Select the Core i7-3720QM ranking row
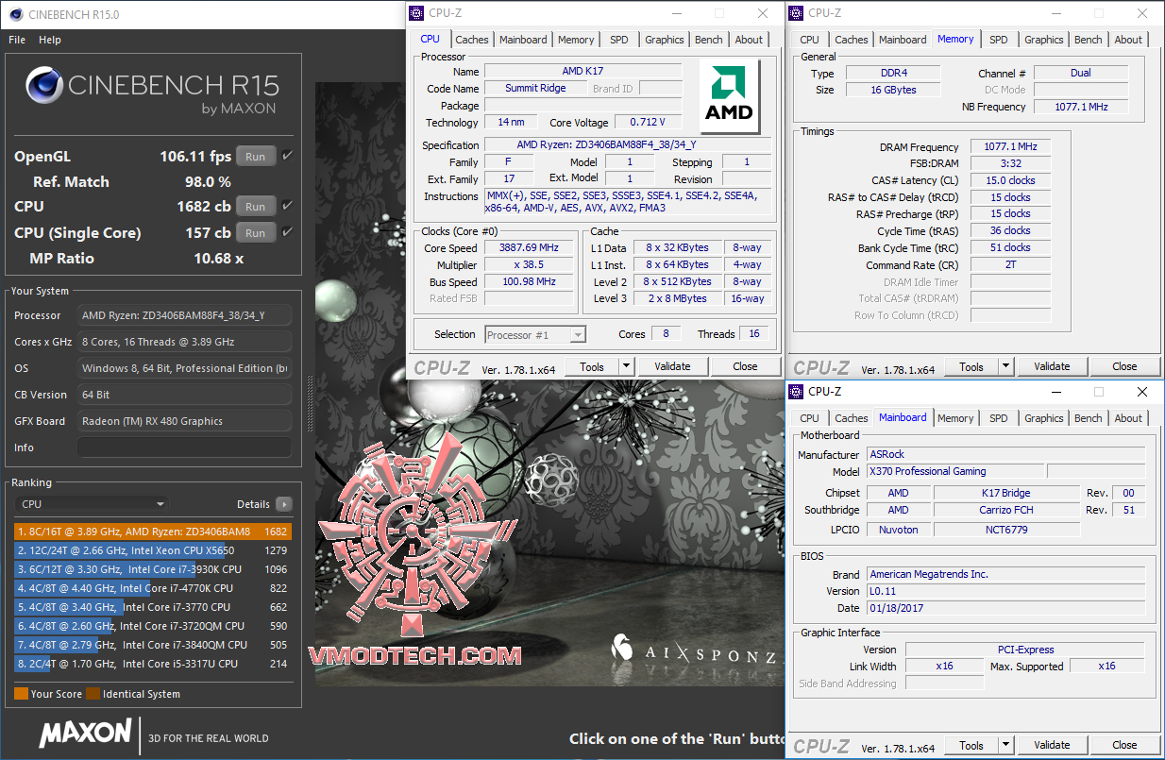 click(152, 626)
